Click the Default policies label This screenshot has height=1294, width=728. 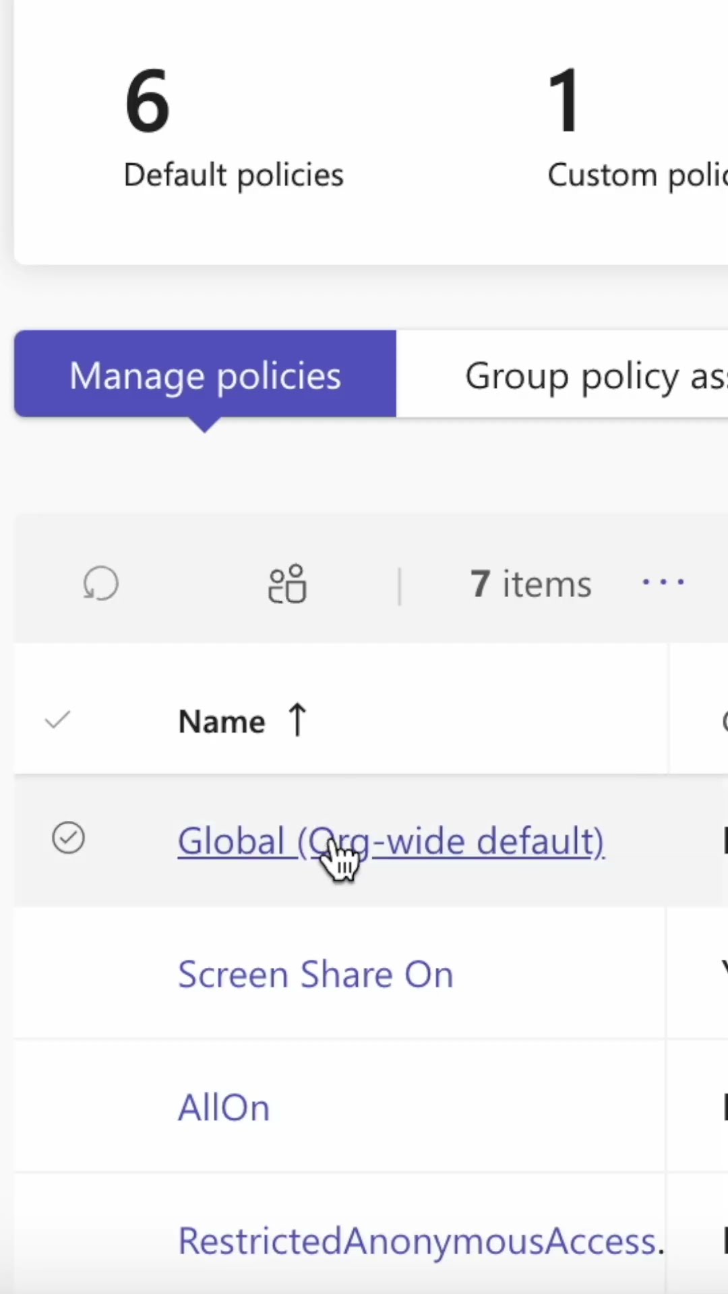[234, 175]
